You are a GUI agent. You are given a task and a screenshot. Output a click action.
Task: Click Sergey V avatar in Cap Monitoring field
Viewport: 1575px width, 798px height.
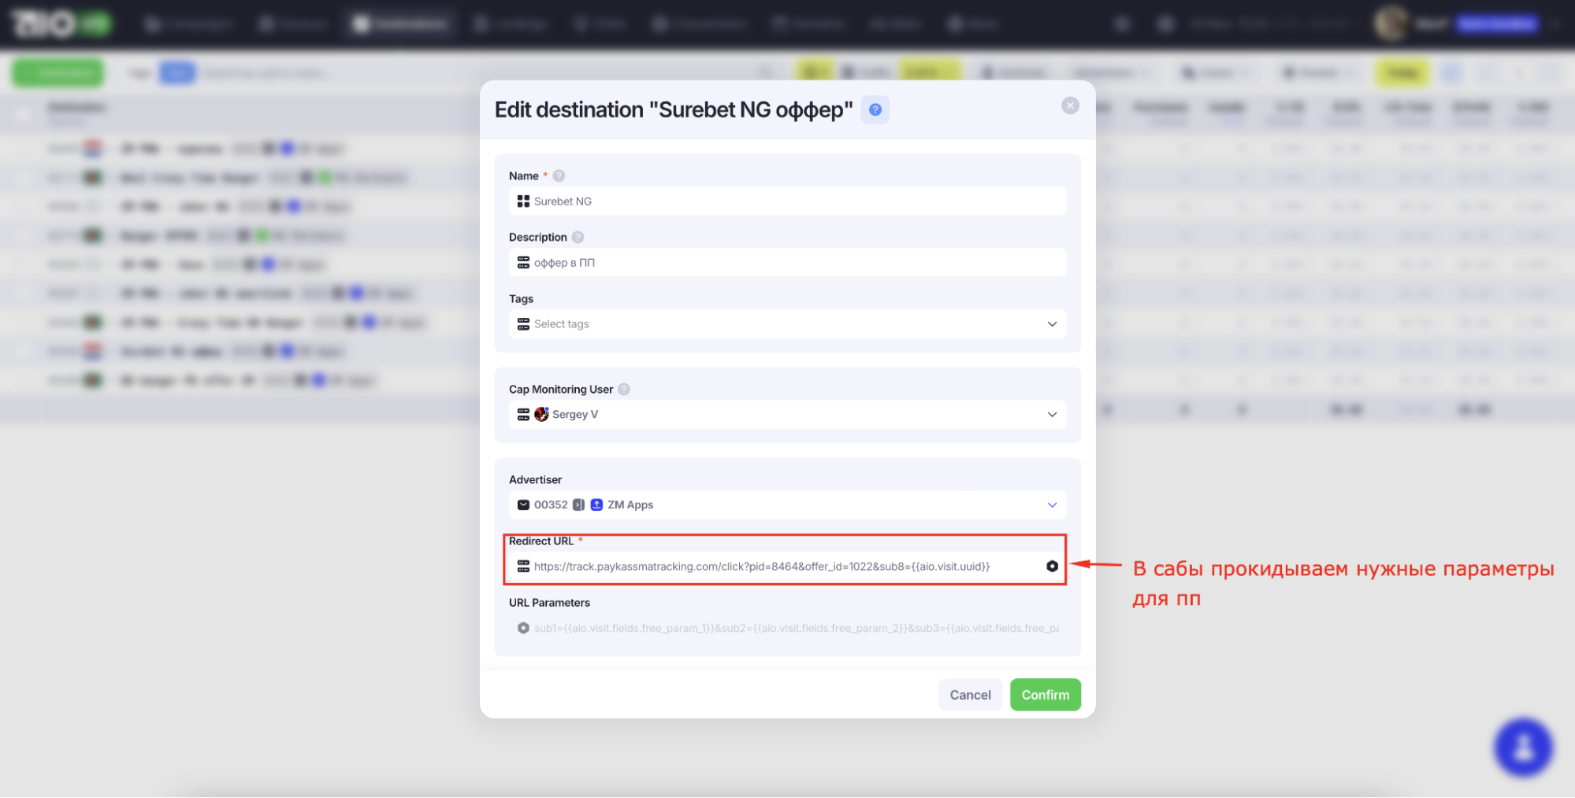[x=541, y=415]
